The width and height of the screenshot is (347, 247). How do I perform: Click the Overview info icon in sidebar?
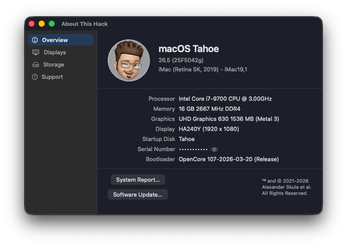(x=35, y=40)
